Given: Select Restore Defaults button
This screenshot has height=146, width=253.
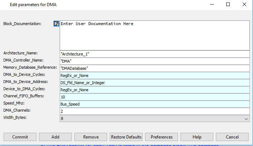Looking at the screenshot, I should [x=126, y=137].
